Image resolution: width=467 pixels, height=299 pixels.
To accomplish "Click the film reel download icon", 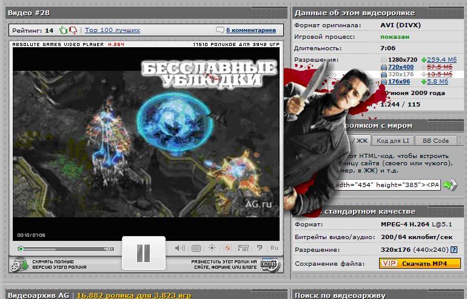I will [19, 264].
